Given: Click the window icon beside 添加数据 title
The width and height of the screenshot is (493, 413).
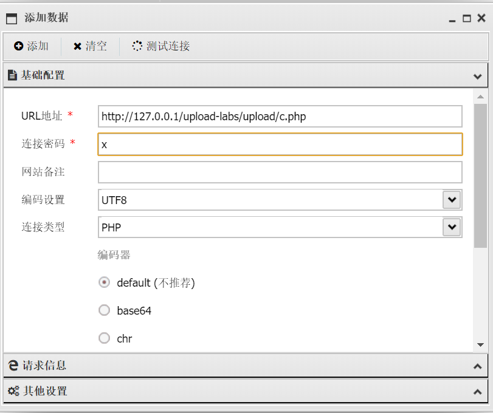Looking at the screenshot, I should pos(12,19).
